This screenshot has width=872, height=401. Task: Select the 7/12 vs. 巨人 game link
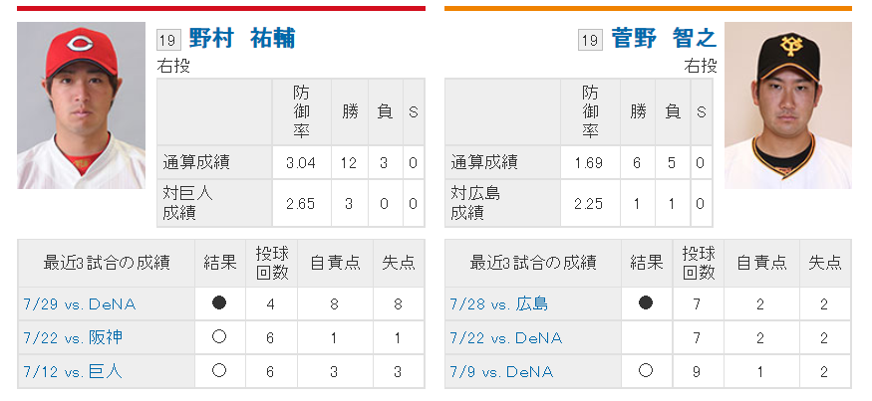(73, 371)
